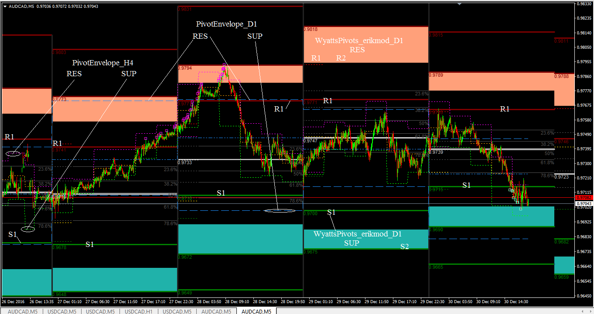Click SUP label under PivotEnvelope_H4
The width and height of the screenshot is (594, 314).
click(x=129, y=74)
